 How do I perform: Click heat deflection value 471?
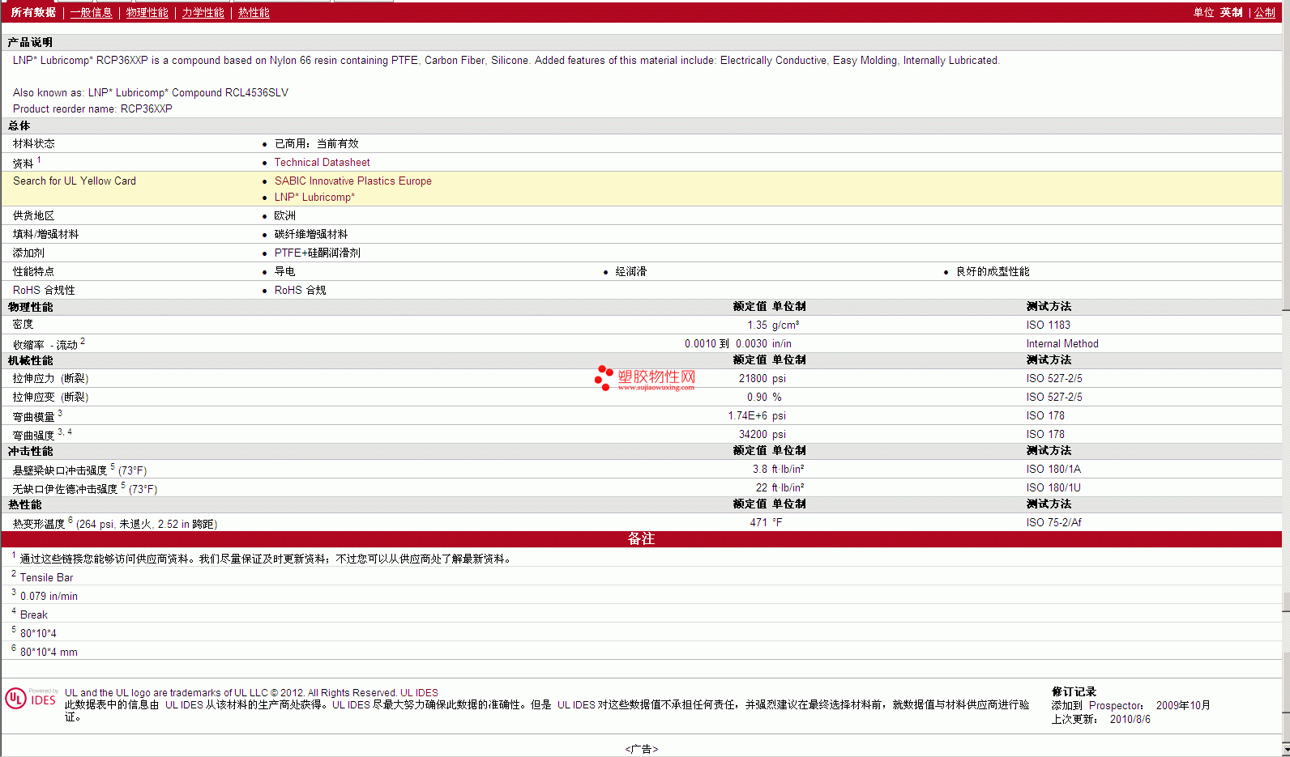coord(758,523)
